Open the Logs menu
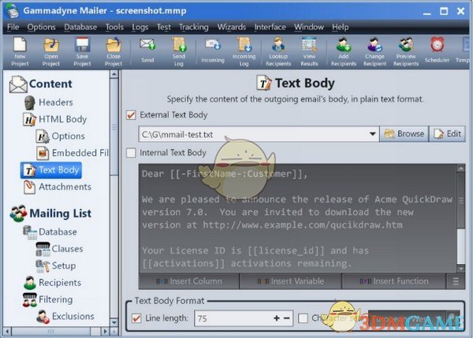473x338 pixels. click(x=140, y=27)
